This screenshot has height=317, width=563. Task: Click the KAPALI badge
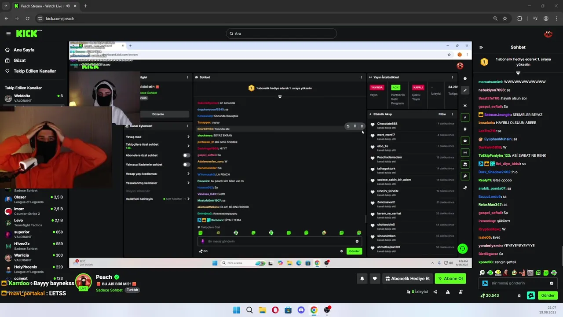[x=418, y=88]
